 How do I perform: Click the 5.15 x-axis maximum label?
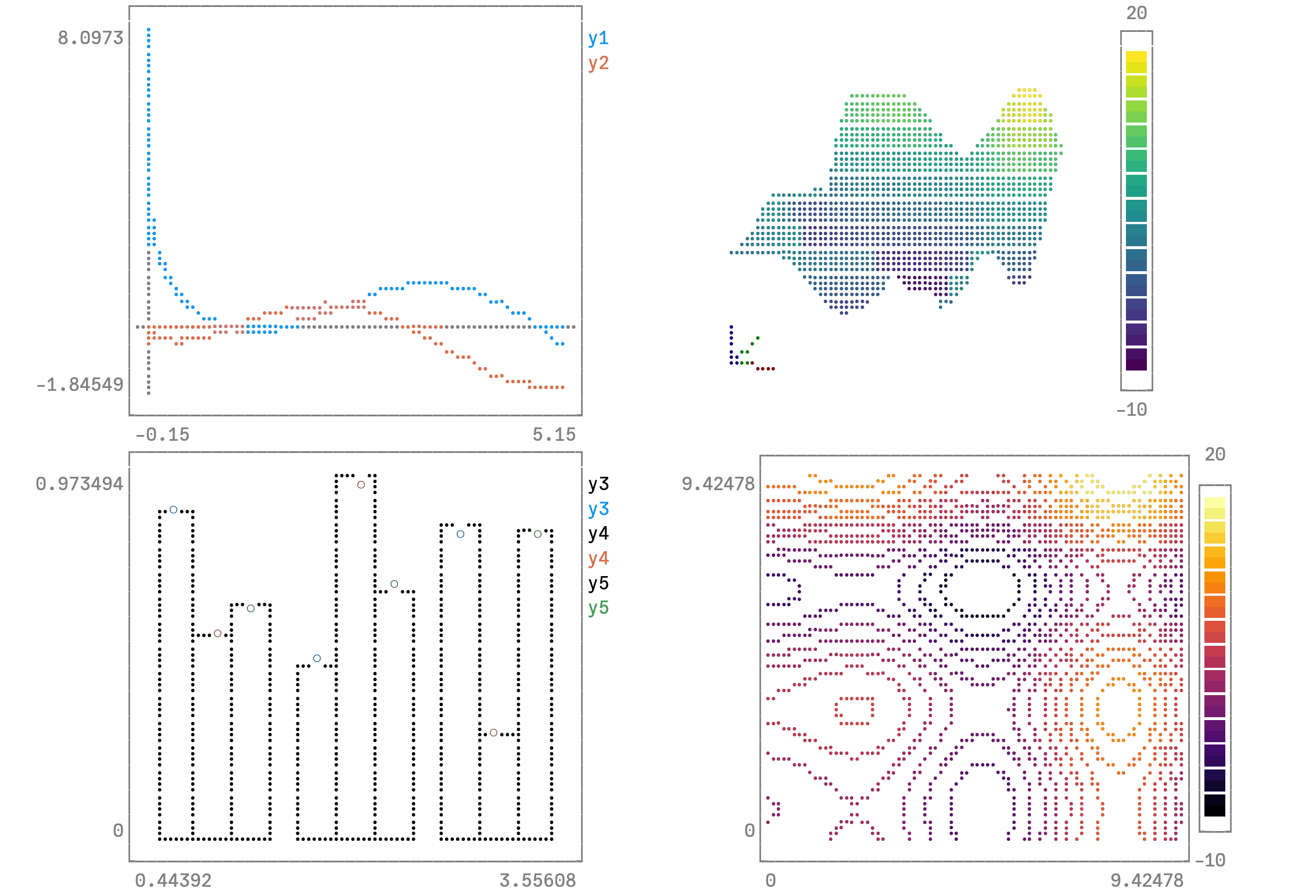(x=554, y=434)
